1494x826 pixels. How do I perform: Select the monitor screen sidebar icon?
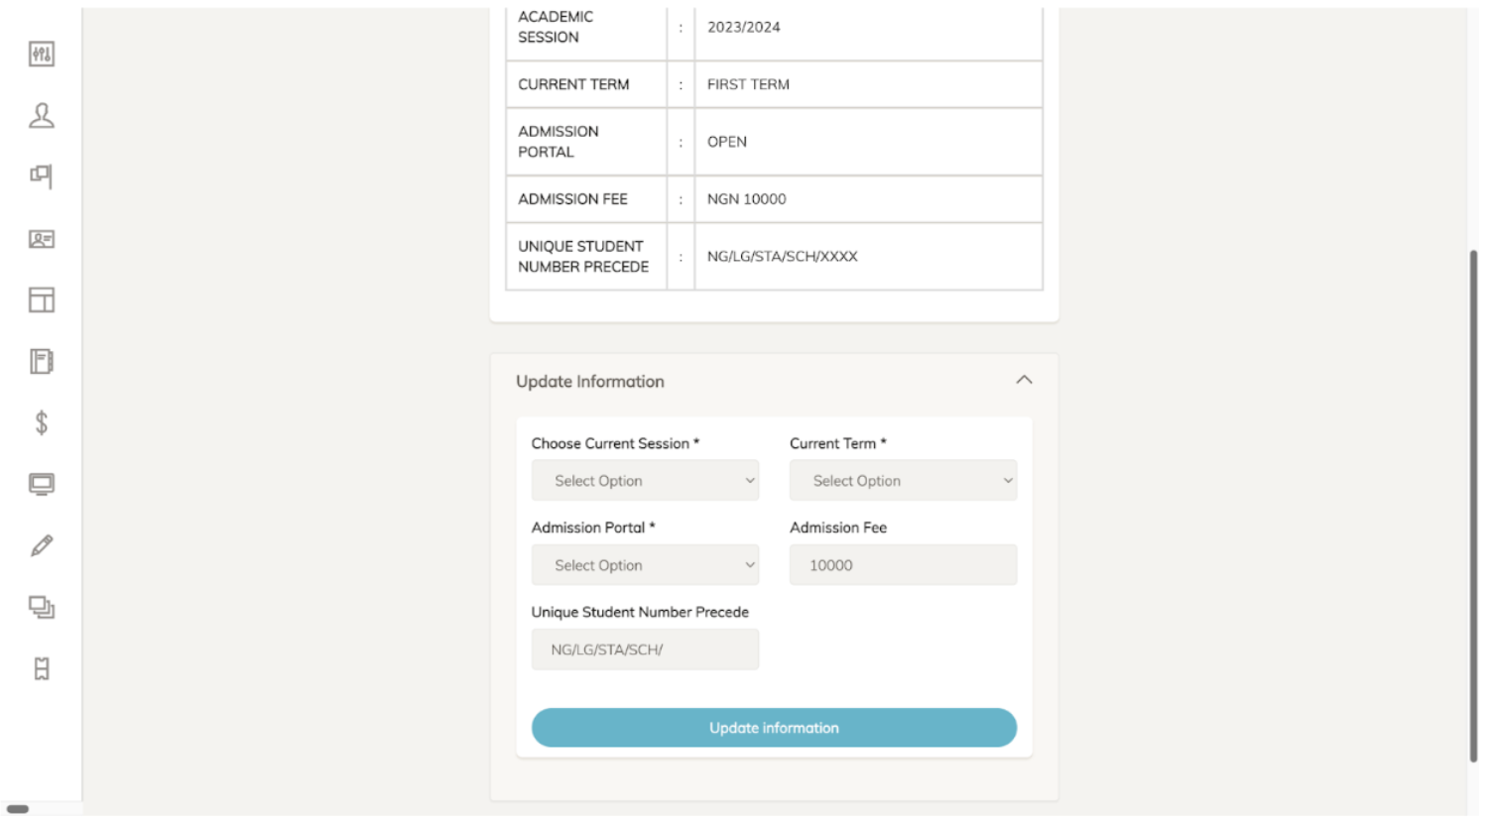click(x=42, y=485)
